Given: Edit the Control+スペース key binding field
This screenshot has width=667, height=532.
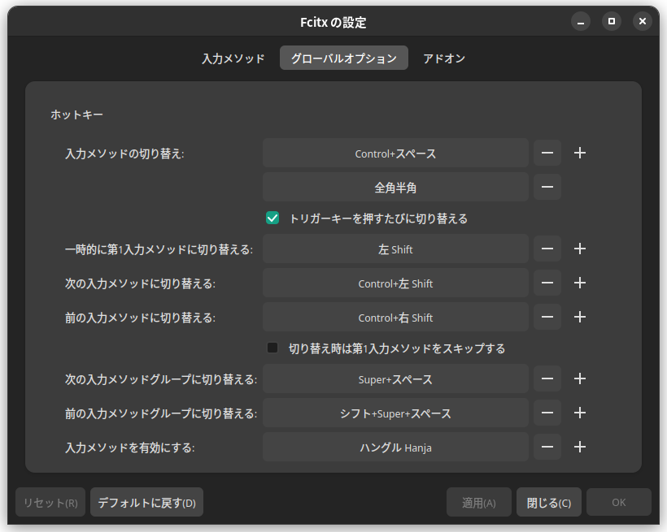Looking at the screenshot, I should pos(395,153).
